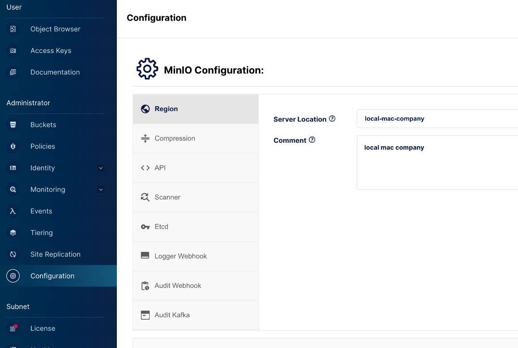Click the Site Replication sync icon

[13, 254]
